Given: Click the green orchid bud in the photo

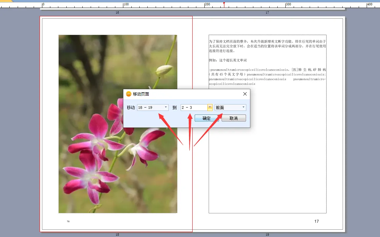Looking at the screenshot, I should [164, 70].
